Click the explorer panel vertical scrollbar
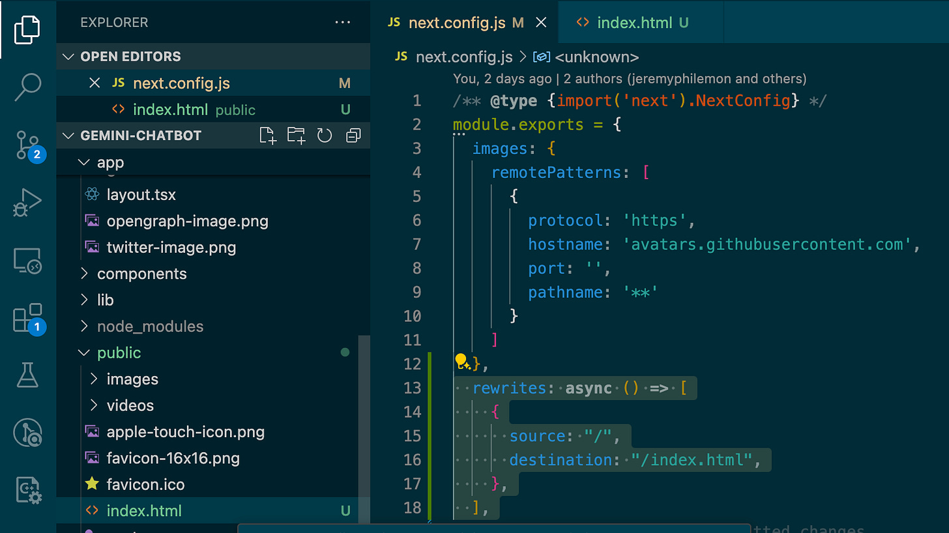The image size is (949, 533). click(x=364, y=429)
